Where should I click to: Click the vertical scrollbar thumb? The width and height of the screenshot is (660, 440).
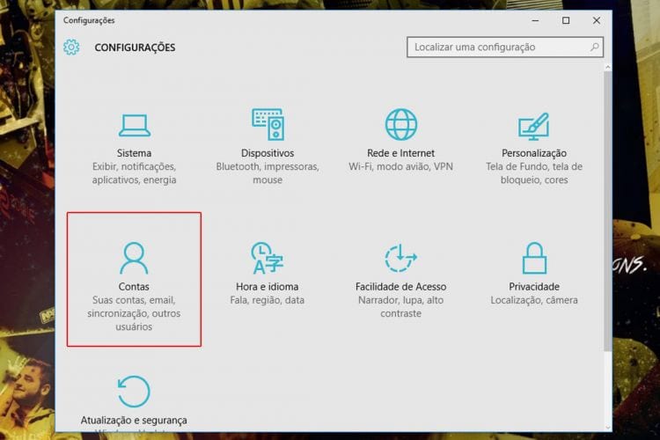coord(608,210)
